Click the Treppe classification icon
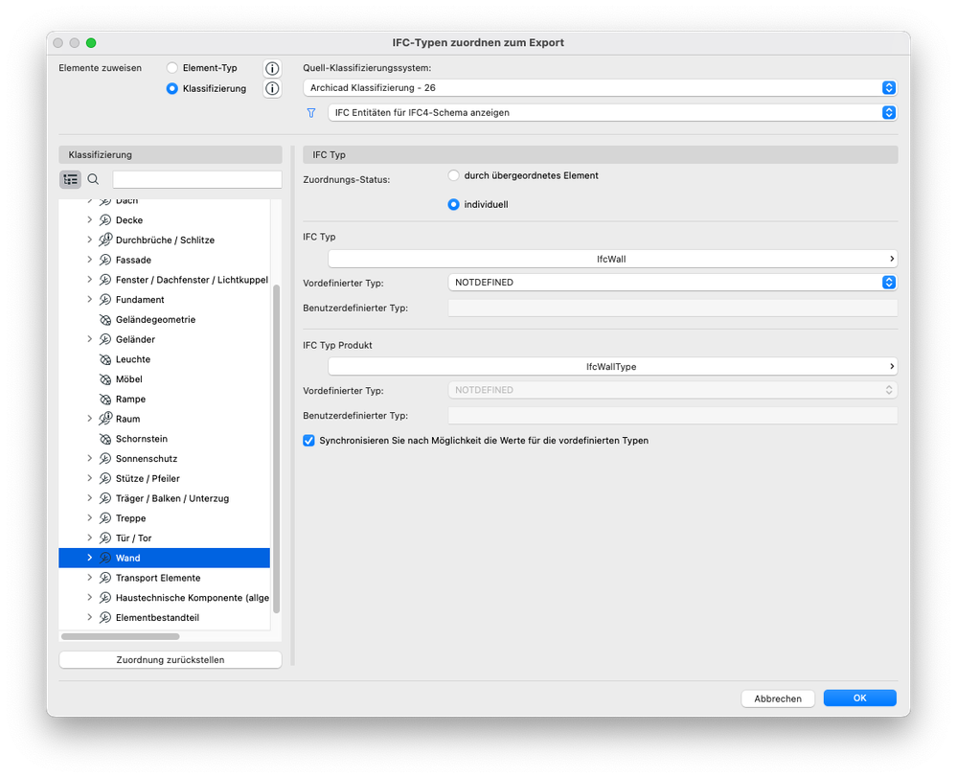Image resolution: width=957 pixels, height=778 pixels. [x=105, y=518]
